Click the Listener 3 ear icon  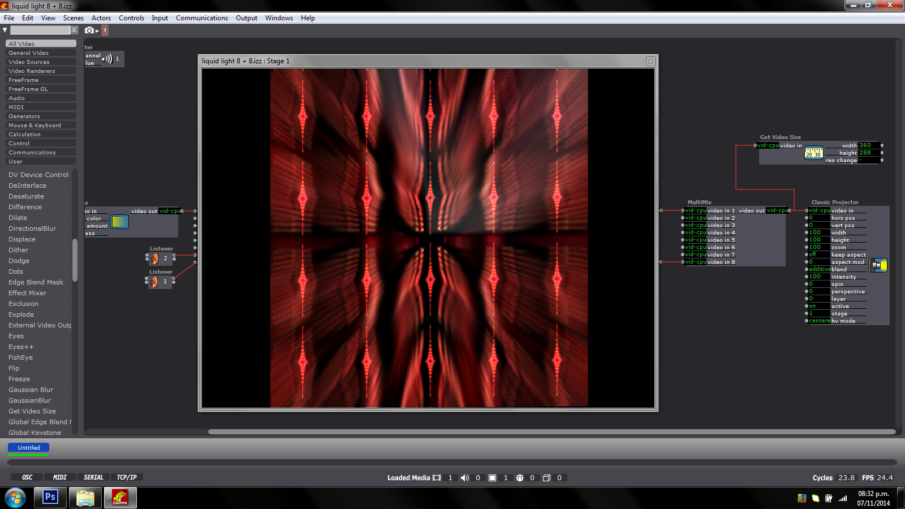pos(154,282)
